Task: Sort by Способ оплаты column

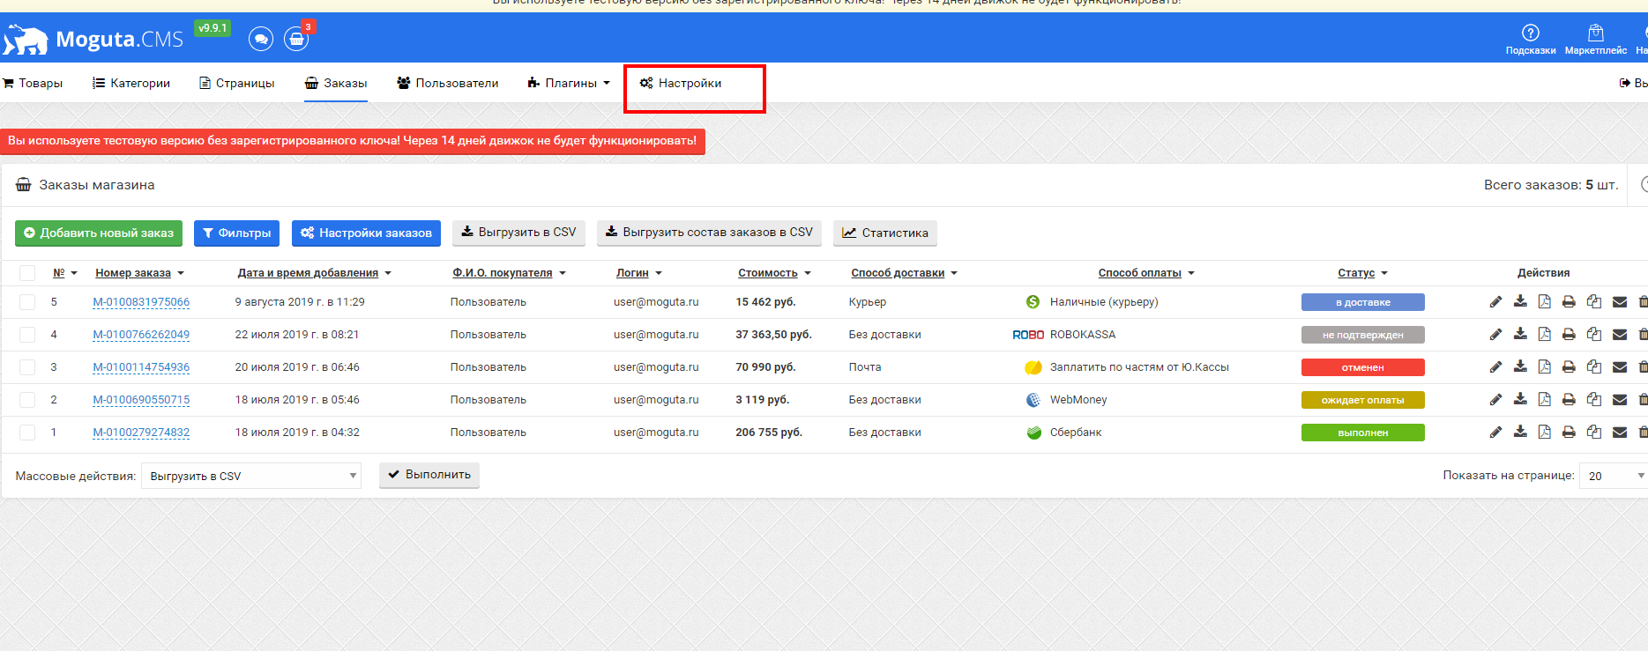Action: (1146, 273)
